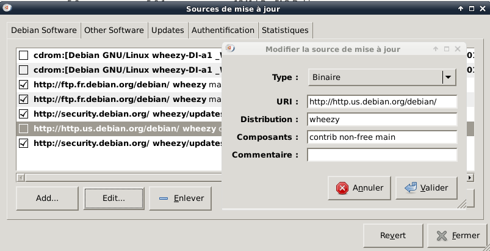
Task: Close the window with the Fermer button
Action: click(x=458, y=235)
